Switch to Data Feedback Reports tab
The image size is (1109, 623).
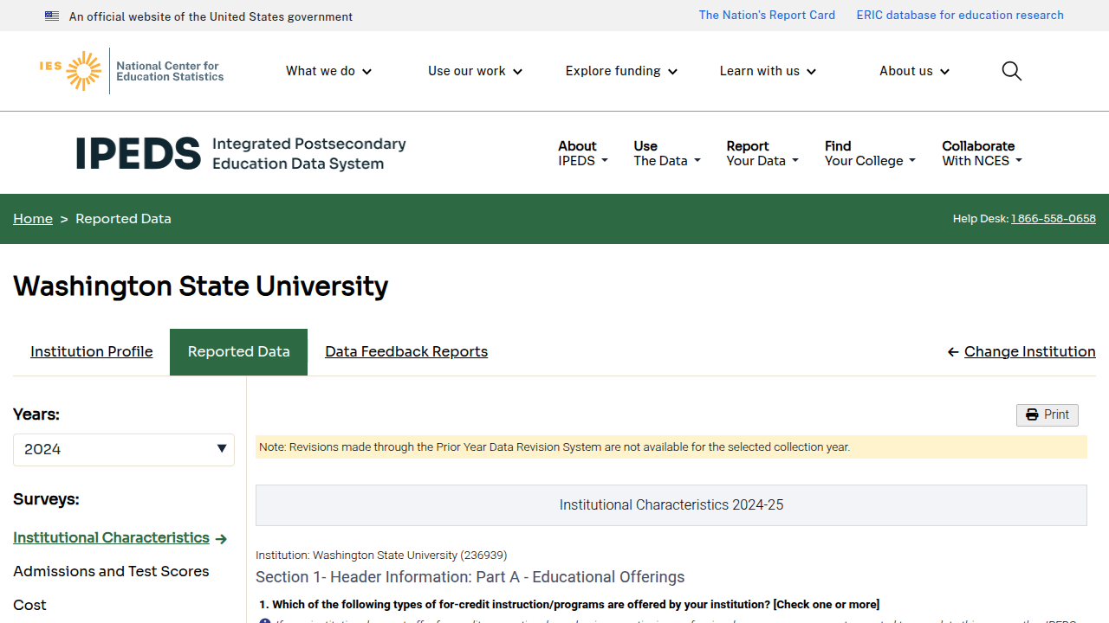[x=406, y=352]
